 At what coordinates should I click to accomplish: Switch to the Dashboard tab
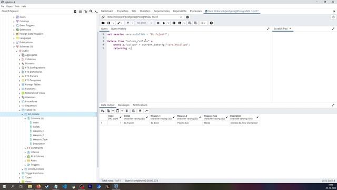[x=107, y=11]
